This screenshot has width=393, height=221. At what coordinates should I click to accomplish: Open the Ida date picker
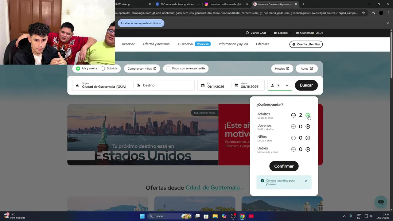(214, 85)
